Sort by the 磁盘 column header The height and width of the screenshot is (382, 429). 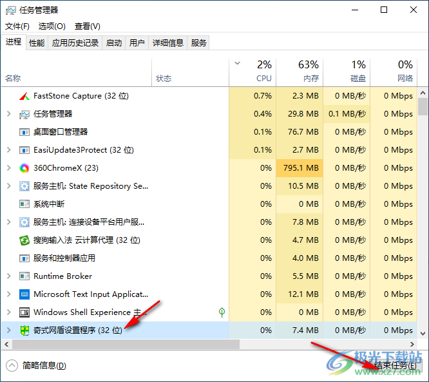(347, 73)
